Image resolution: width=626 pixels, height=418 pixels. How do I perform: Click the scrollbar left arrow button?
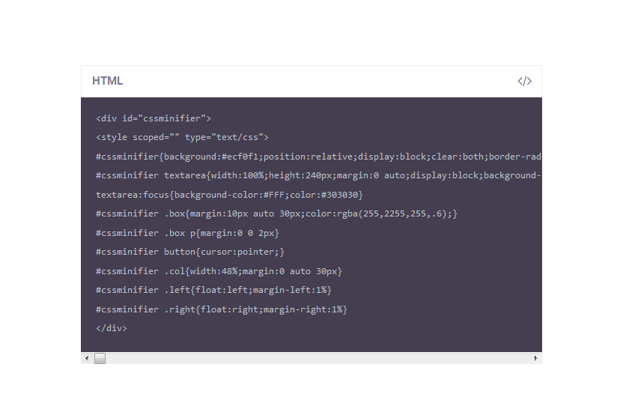[x=87, y=359]
